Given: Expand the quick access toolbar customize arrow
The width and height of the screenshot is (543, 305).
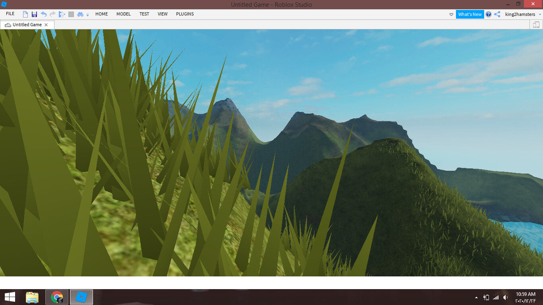Looking at the screenshot, I should tap(88, 15).
